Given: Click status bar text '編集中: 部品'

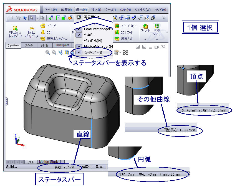Looking at the screenshot, I should [x=92, y=167].
